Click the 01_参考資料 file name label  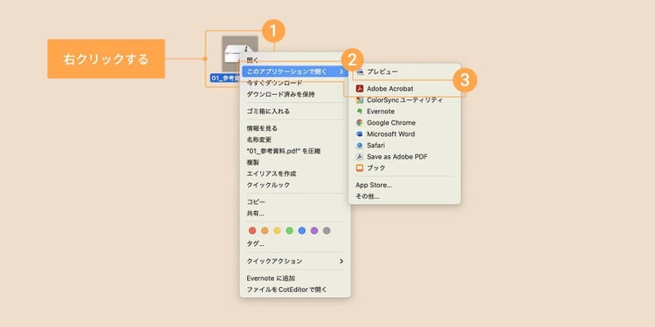click(x=225, y=78)
